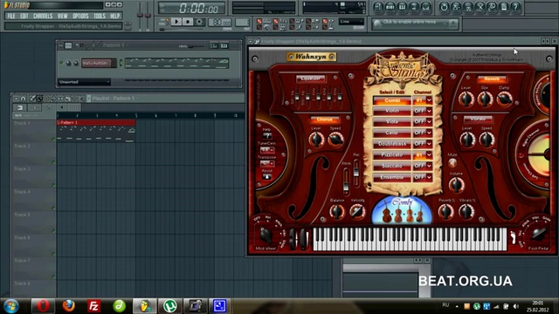Select the Cello instrument button

pyautogui.click(x=392, y=133)
